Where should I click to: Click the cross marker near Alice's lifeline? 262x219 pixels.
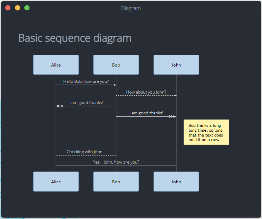(x=62, y=106)
